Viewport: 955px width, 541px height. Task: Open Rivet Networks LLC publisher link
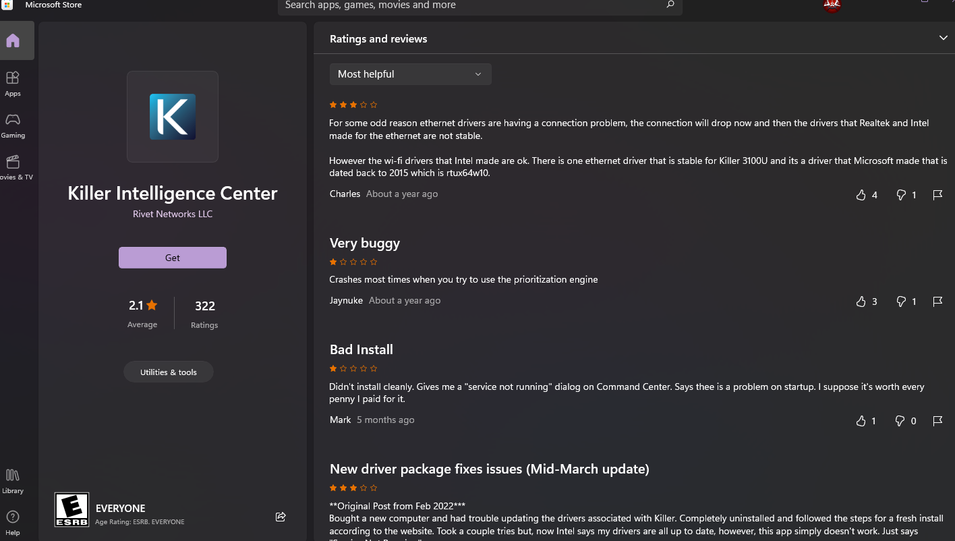click(x=173, y=214)
